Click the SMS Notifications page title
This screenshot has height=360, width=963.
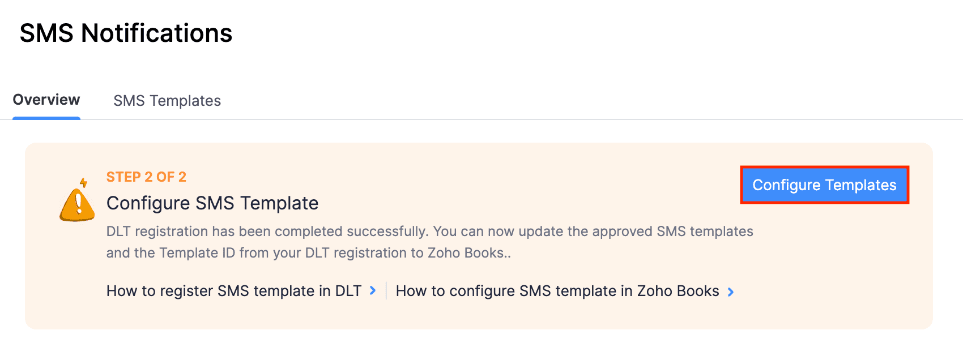pyautogui.click(x=126, y=33)
